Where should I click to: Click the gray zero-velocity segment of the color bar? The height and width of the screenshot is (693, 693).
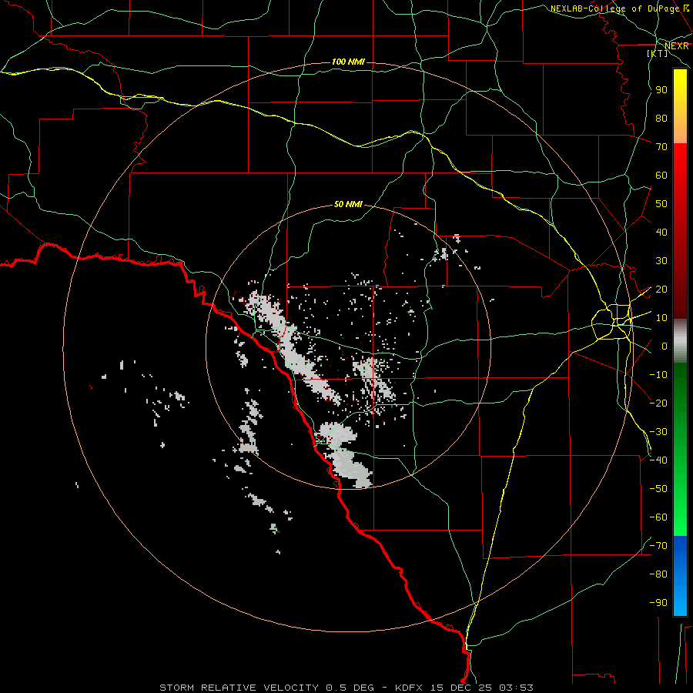[x=680, y=341]
